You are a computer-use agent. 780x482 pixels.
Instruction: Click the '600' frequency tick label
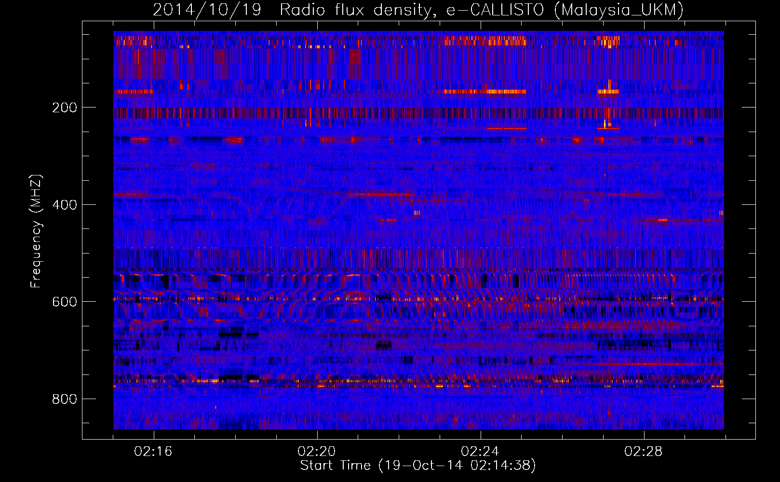pos(64,302)
